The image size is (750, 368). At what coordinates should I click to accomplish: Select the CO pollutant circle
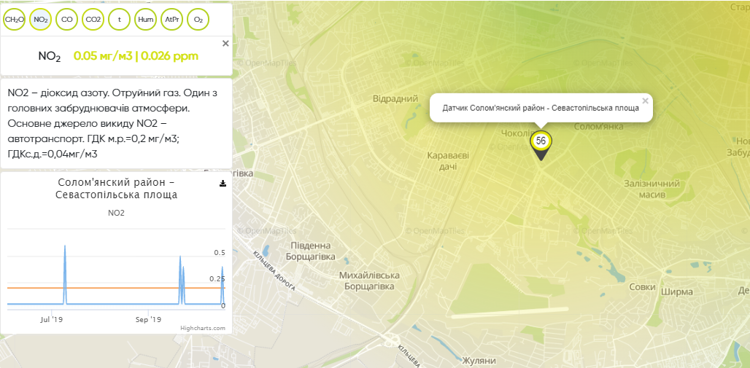click(x=67, y=20)
